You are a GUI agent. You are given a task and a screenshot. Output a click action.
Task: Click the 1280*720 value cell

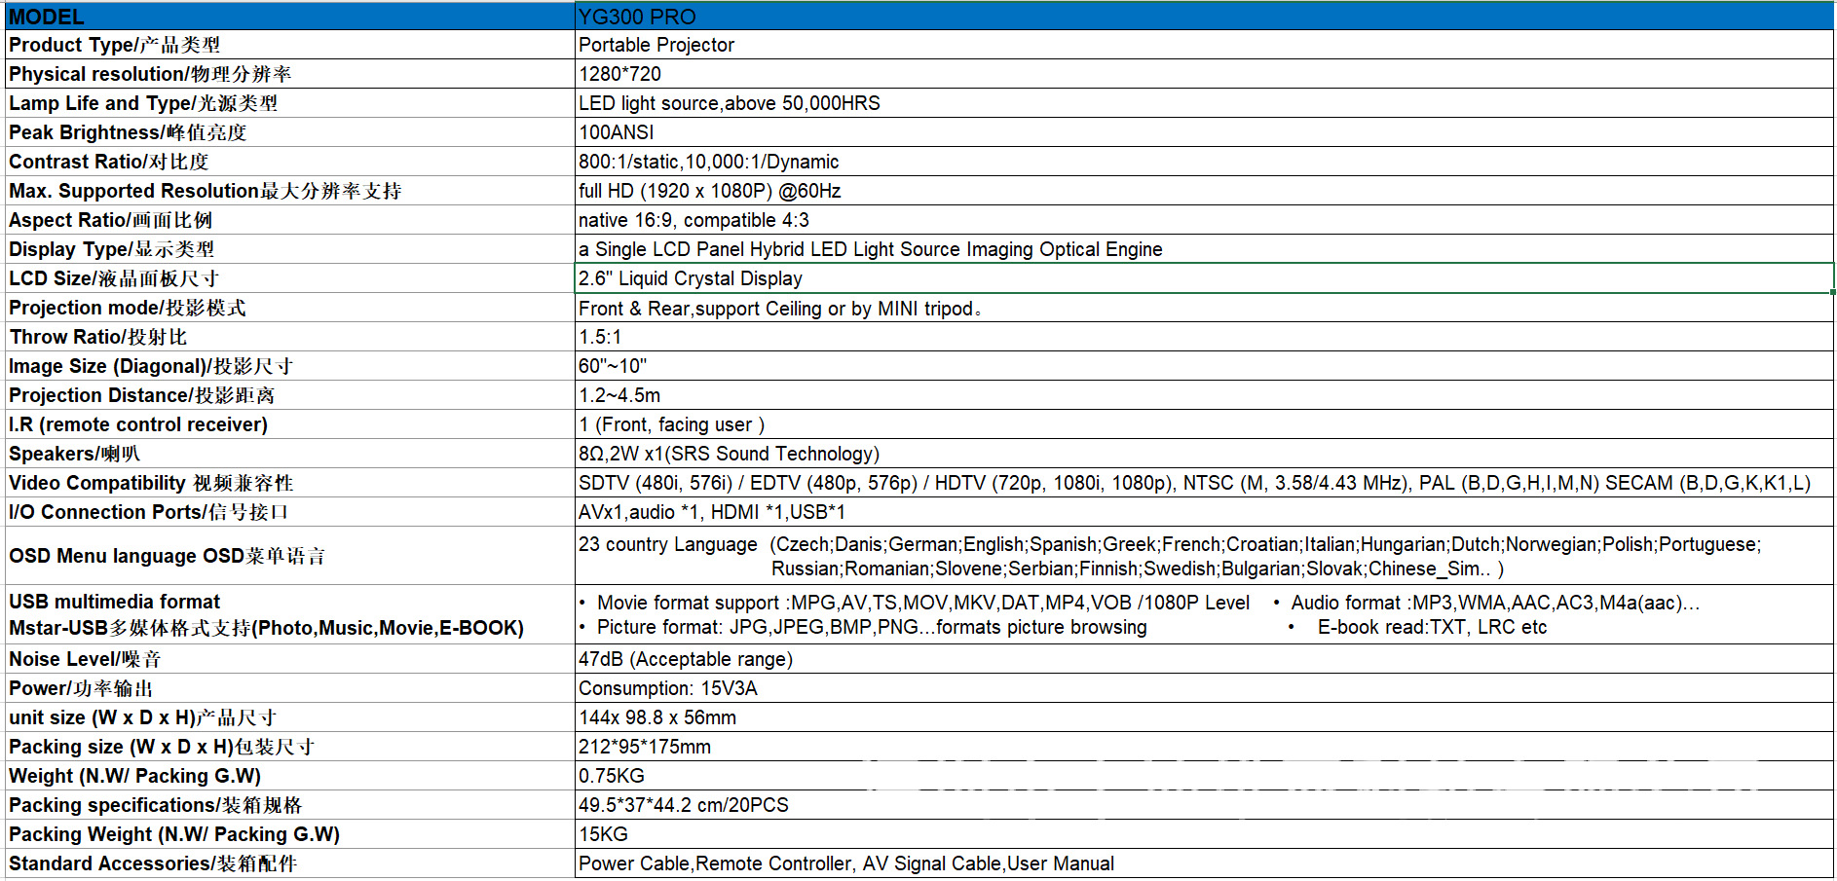point(1204,74)
